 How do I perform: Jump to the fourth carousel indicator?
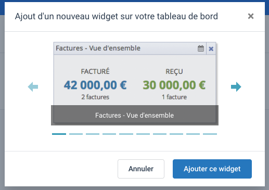109,134
